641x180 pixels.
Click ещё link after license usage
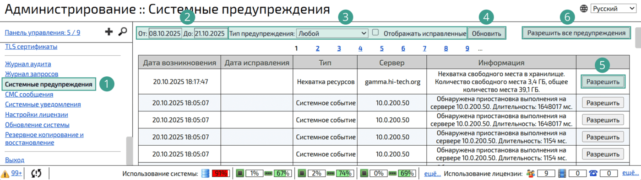point(630,173)
